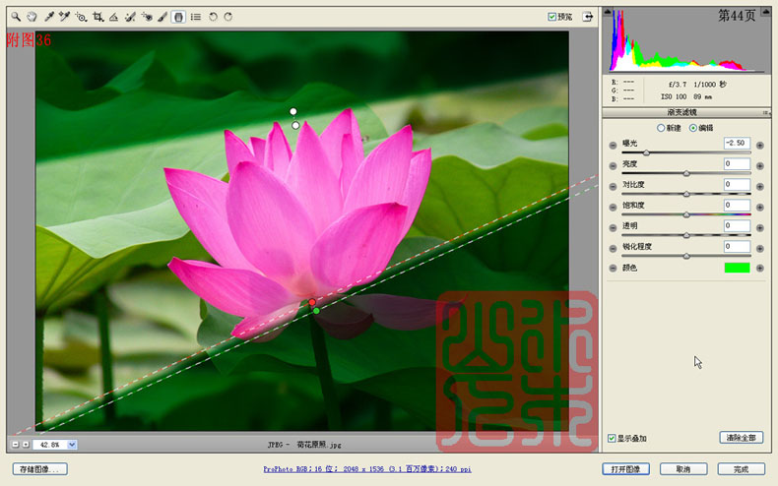Decrease 对比度 with minus button
The image size is (778, 486).
point(613,187)
